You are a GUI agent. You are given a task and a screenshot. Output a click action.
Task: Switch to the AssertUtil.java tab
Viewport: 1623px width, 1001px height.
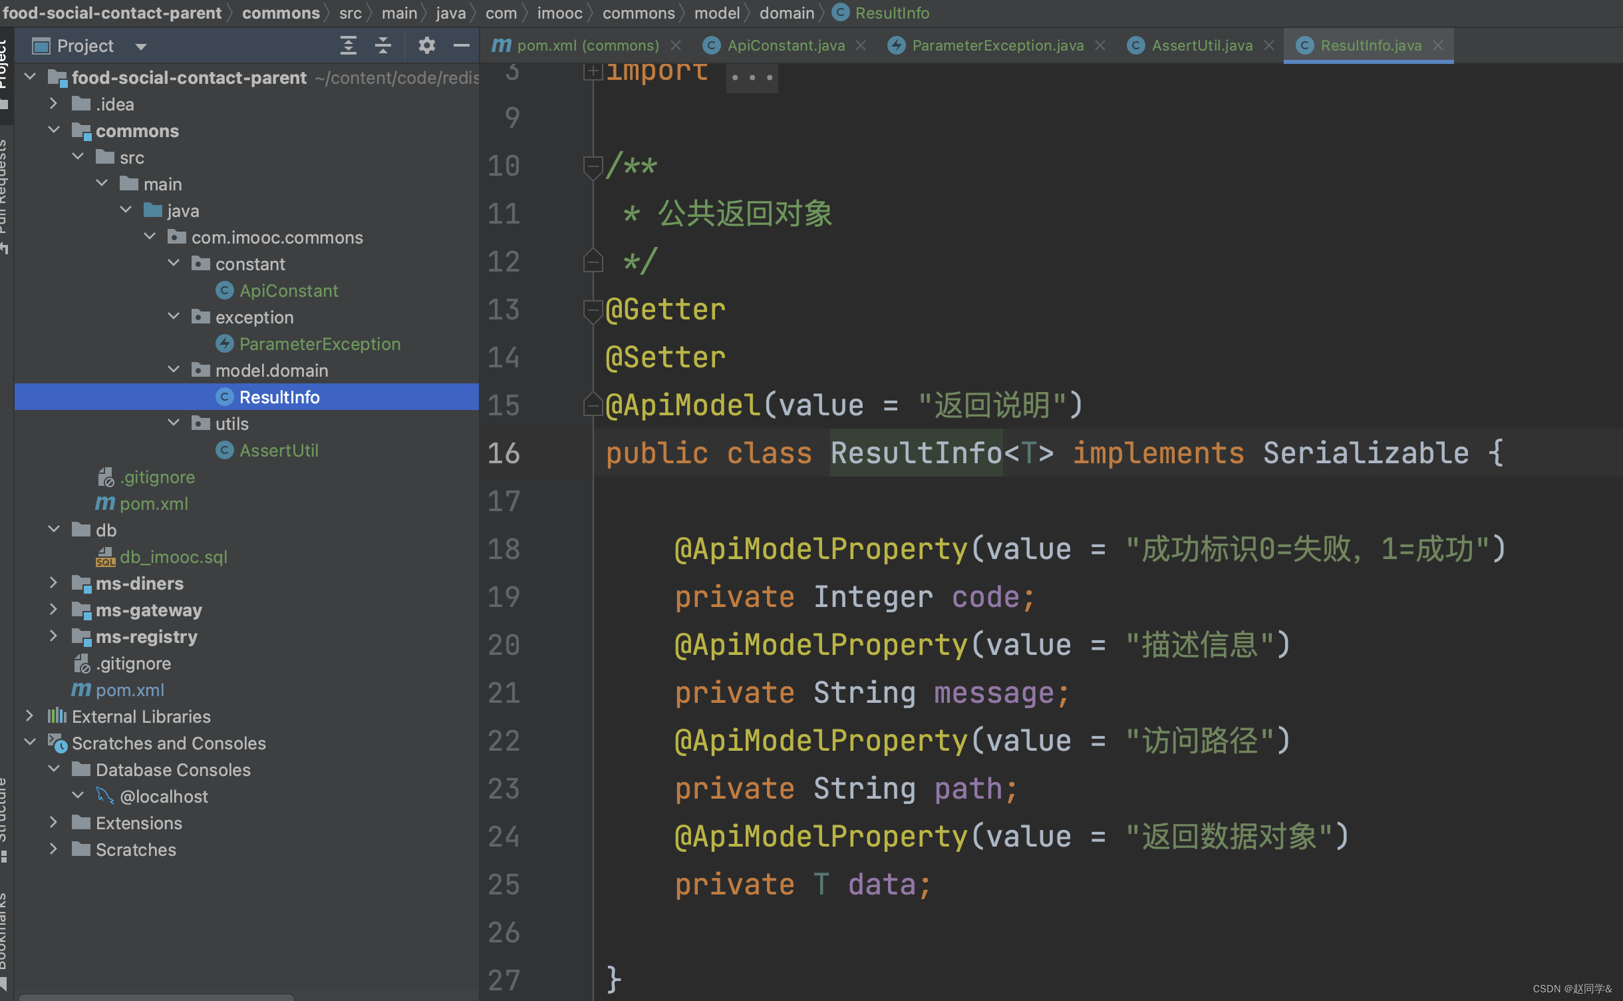[1201, 45]
